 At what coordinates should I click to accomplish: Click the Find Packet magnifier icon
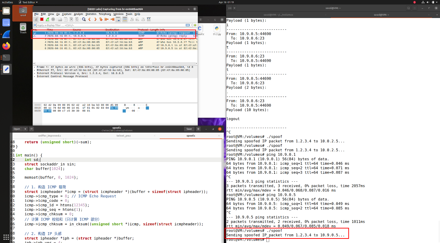click(x=84, y=19)
